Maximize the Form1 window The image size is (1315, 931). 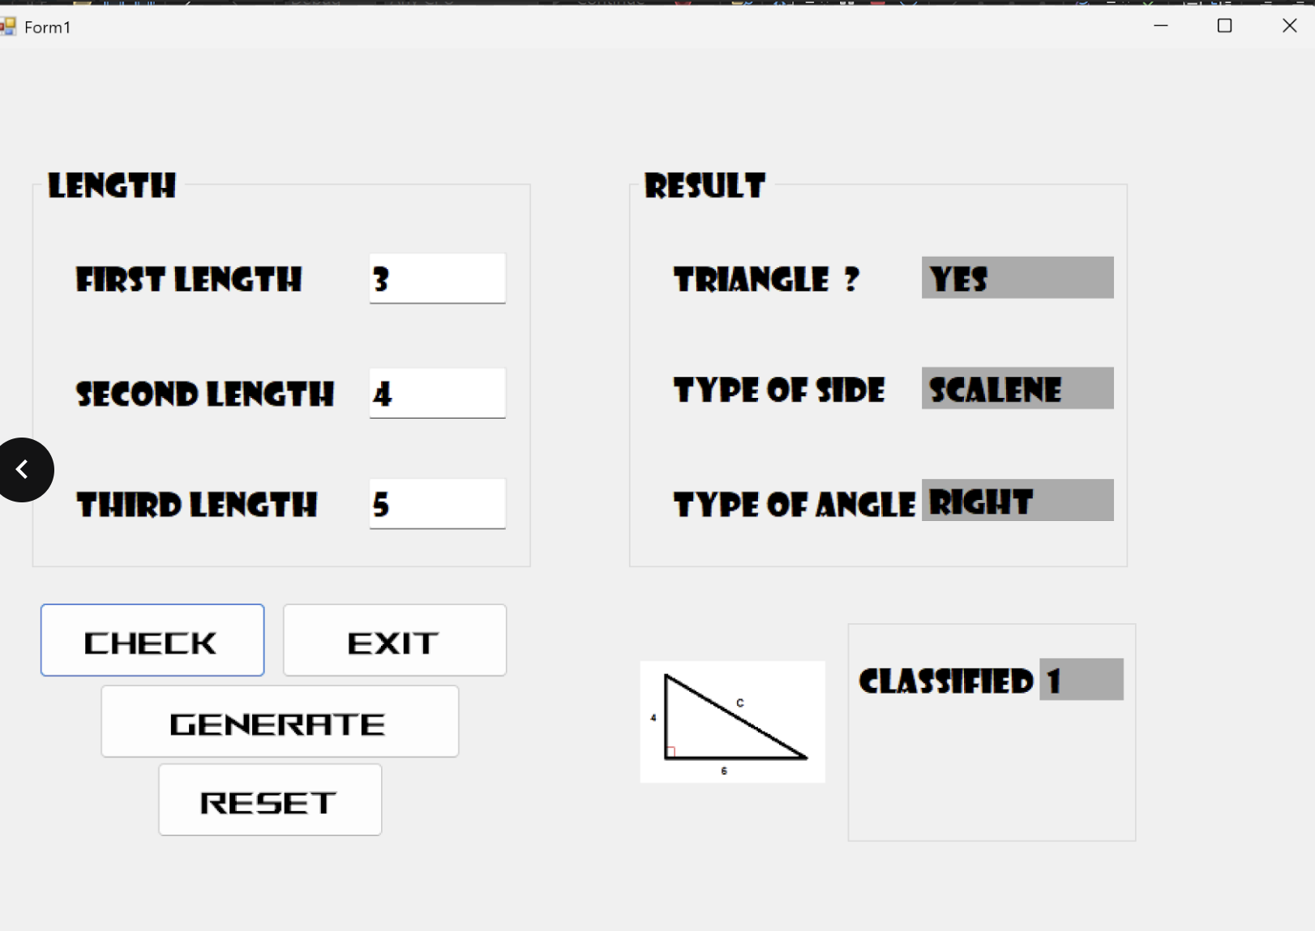pos(1225,26)
